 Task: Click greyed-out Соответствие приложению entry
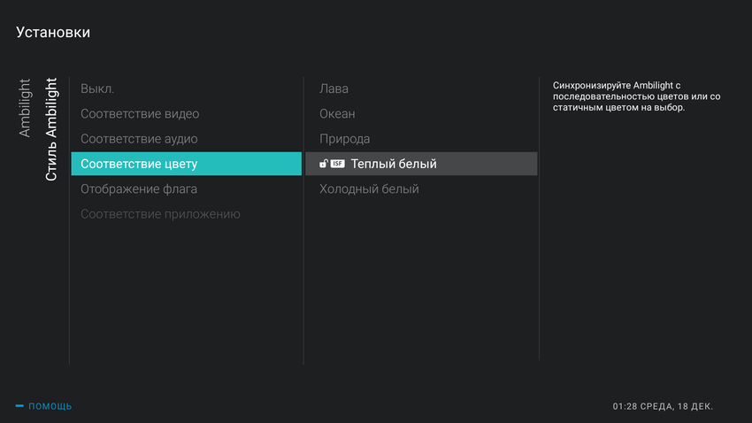[160, 214]
